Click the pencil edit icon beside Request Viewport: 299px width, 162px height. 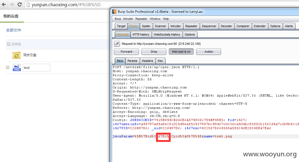pyautogui.click(x=117, y=44)
